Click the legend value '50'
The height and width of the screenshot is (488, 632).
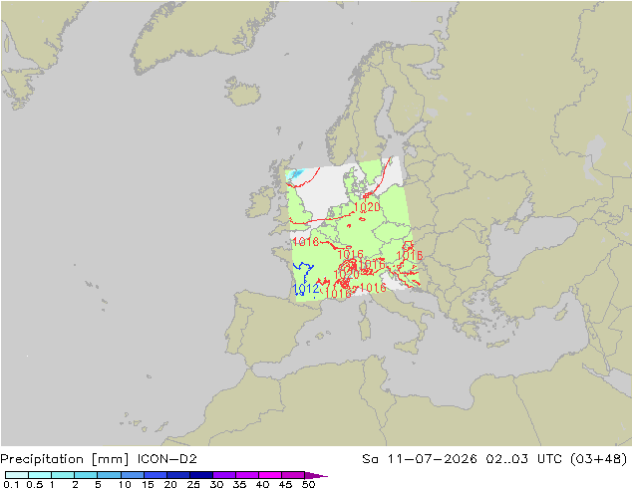pyautogui.click(x=308, y=484)
